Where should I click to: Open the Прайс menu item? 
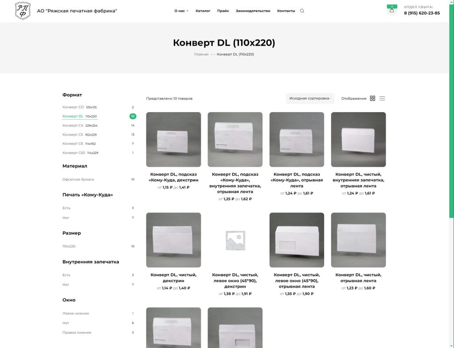(x=223, y=11)
